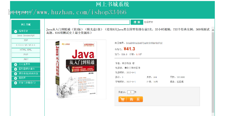Click the 会员登录 login link in header
Screen dimensions: 231x116
[16, 12]
